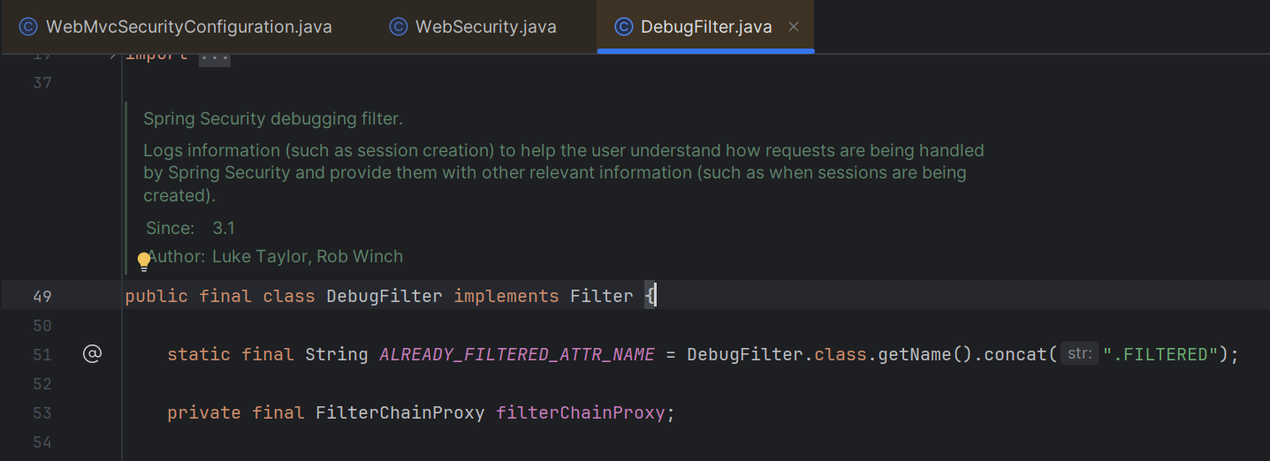
Task: Click line number 52 in gutter
Action: pyautogui.click(x=42, y=383)
